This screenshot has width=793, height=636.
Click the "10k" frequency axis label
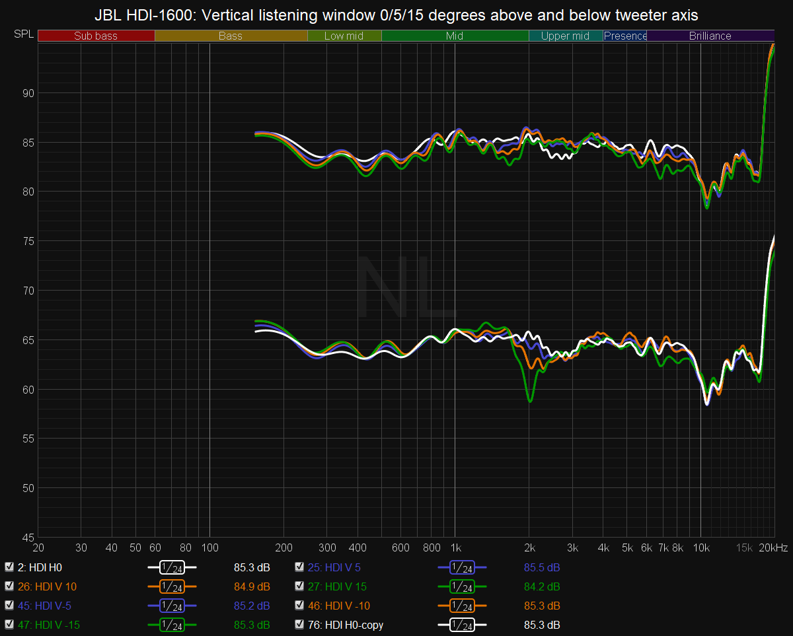(x=701, y=548)
